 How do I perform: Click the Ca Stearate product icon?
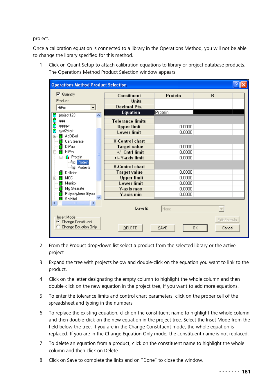tap(61, 141)
